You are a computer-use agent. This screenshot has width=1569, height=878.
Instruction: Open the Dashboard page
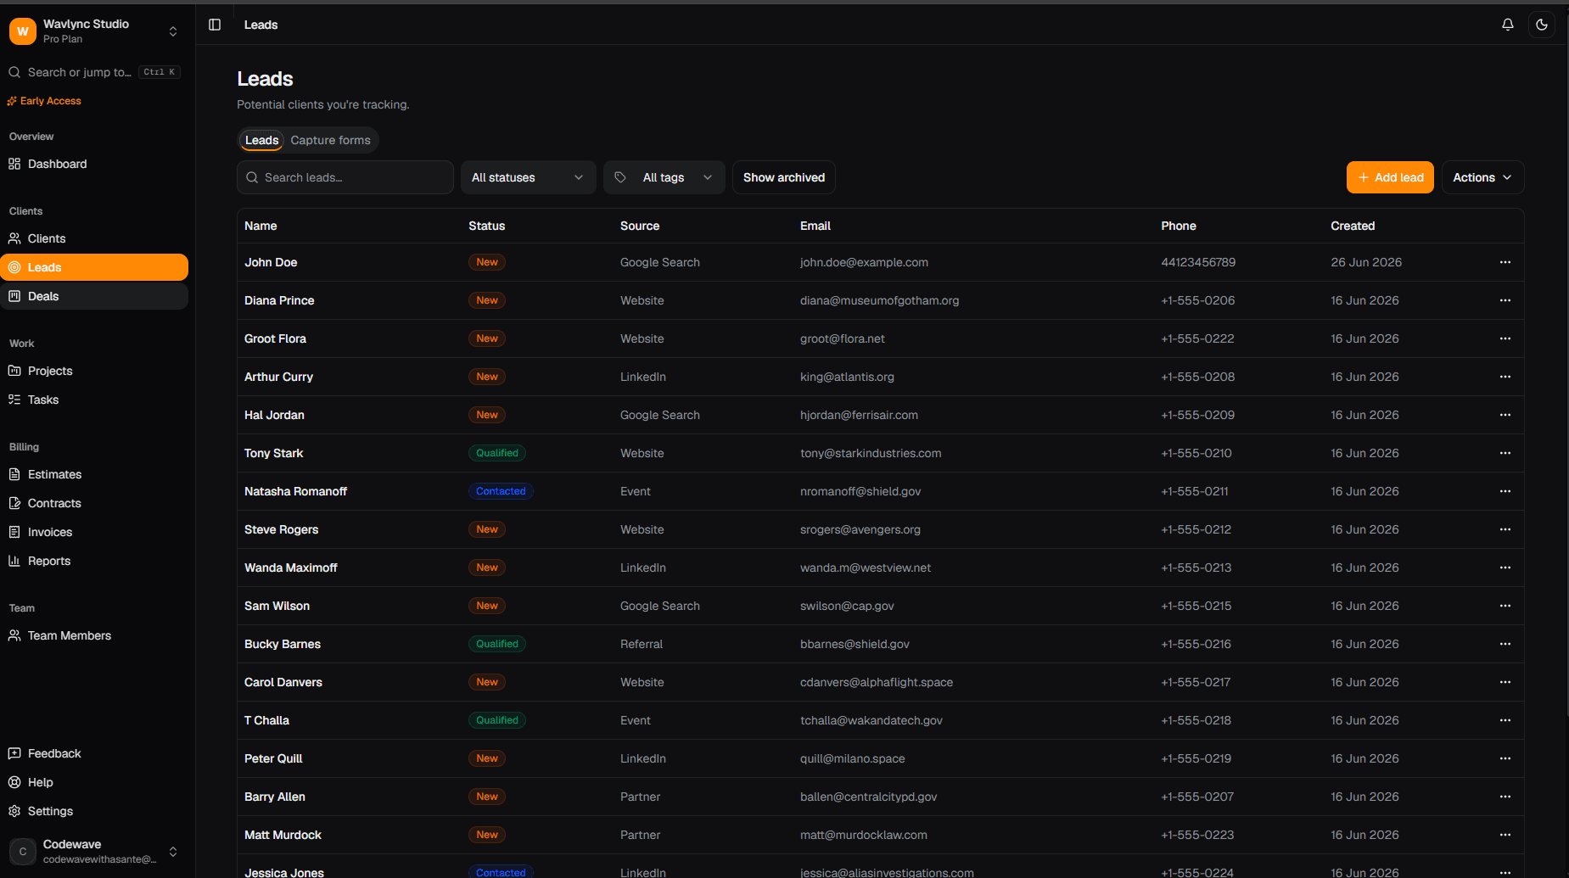[x=94, y=164]
